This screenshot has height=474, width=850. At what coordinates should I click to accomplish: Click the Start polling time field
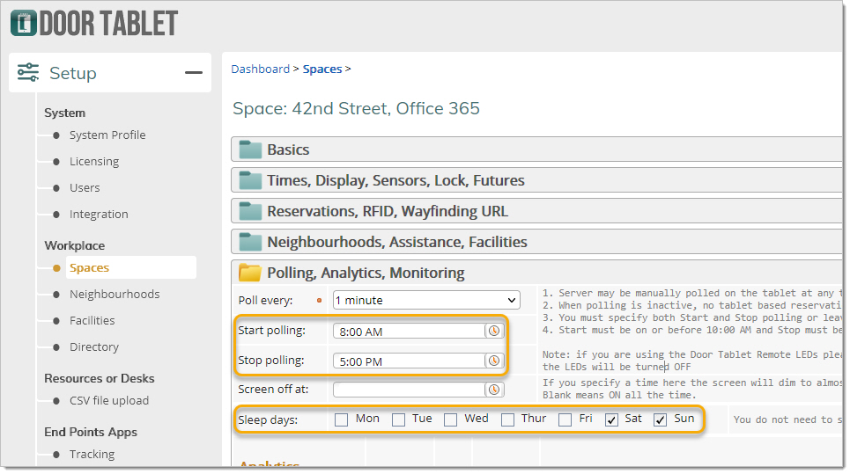410,332
